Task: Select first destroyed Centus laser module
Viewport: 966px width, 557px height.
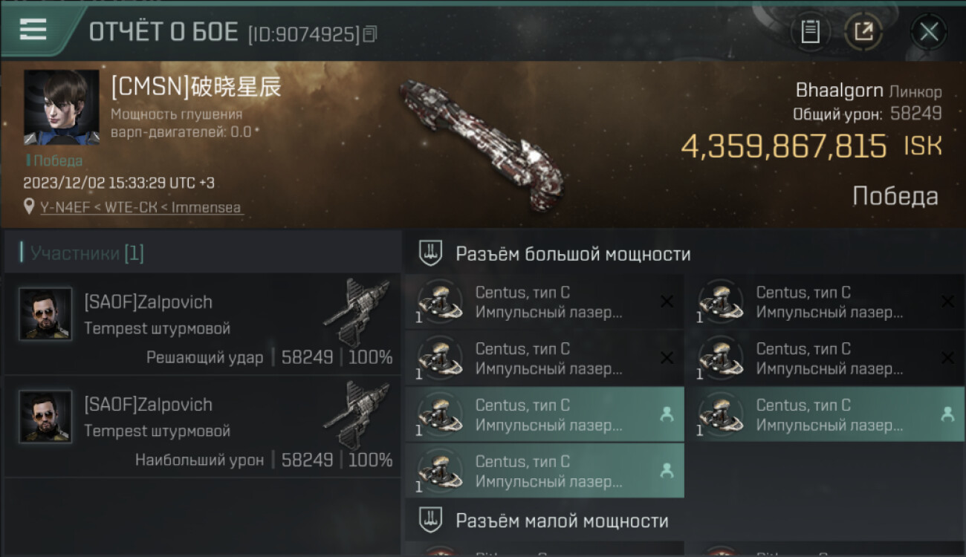Action: (x=545, y=302)
